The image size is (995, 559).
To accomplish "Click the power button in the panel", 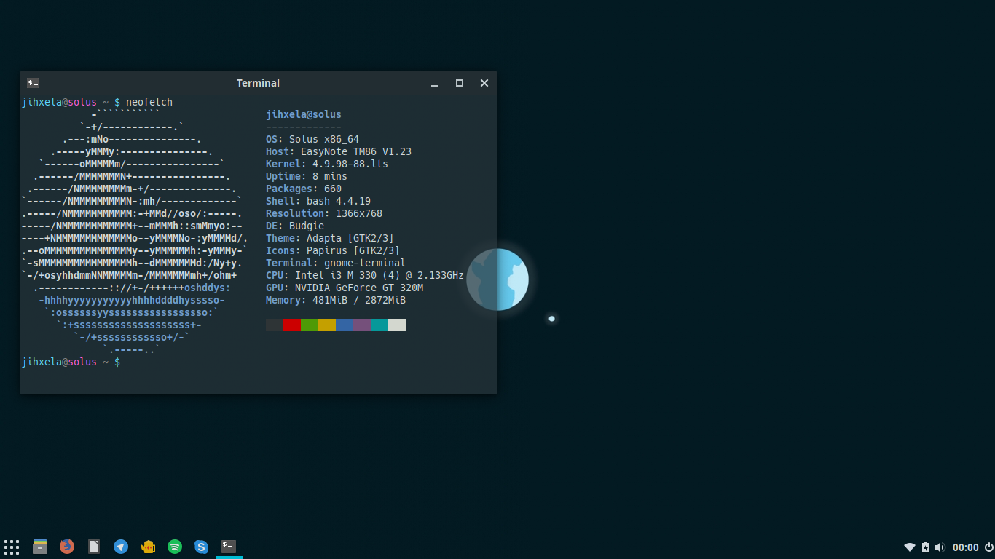I will [x=988, y=547].
